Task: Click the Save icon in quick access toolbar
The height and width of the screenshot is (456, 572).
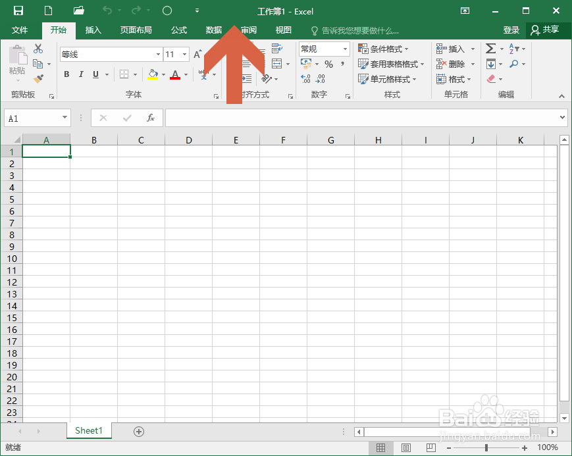Action: click(18, 11)
